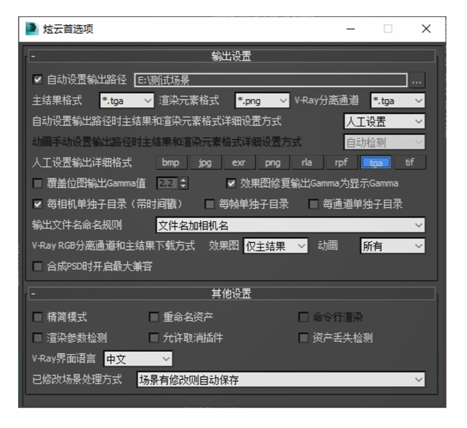Open 主结果格式 dropdown showing *.tga

pyautogui.click(x=126, y=100)
